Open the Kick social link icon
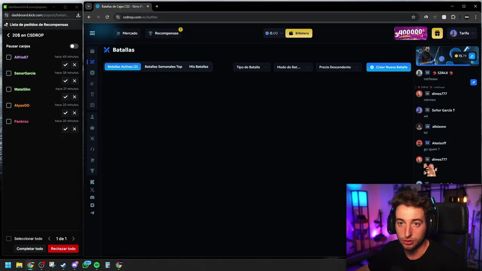This screenshot has height=271, width=482. pyautogui.click(x=92, y=182)
